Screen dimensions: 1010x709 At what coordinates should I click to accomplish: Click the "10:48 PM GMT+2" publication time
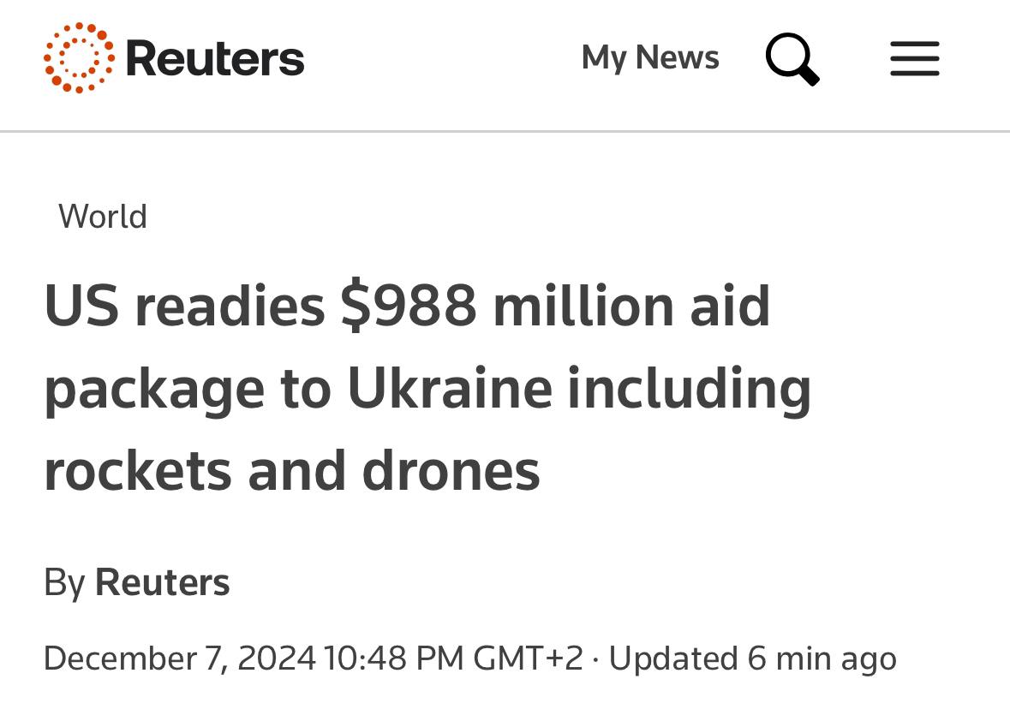pos(453,658)
